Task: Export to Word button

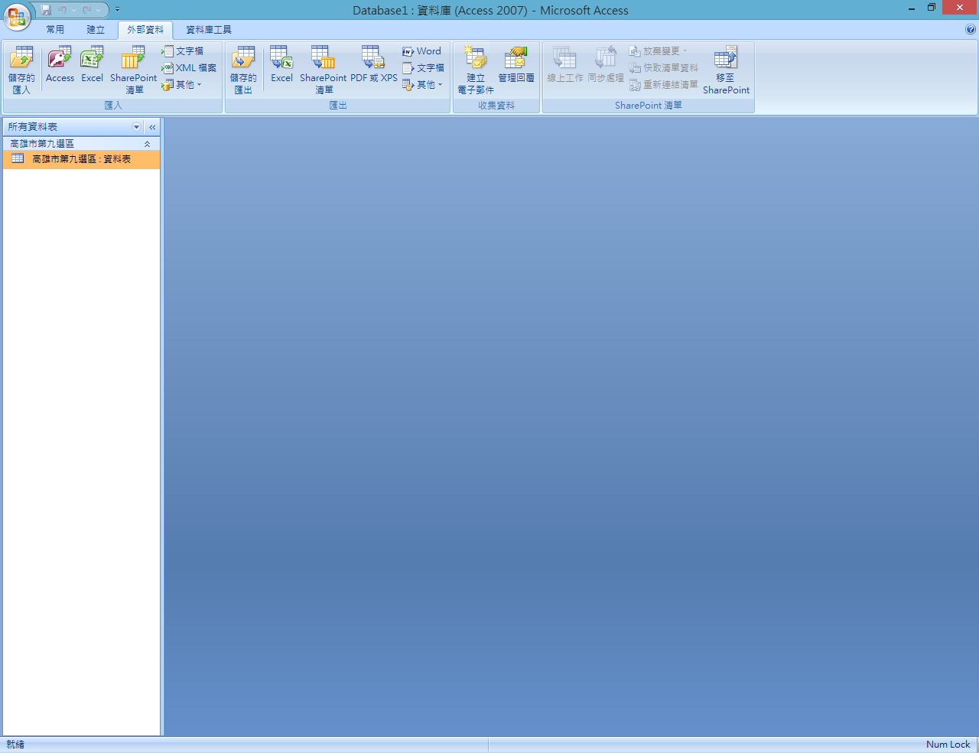Action: pos(422,51)
